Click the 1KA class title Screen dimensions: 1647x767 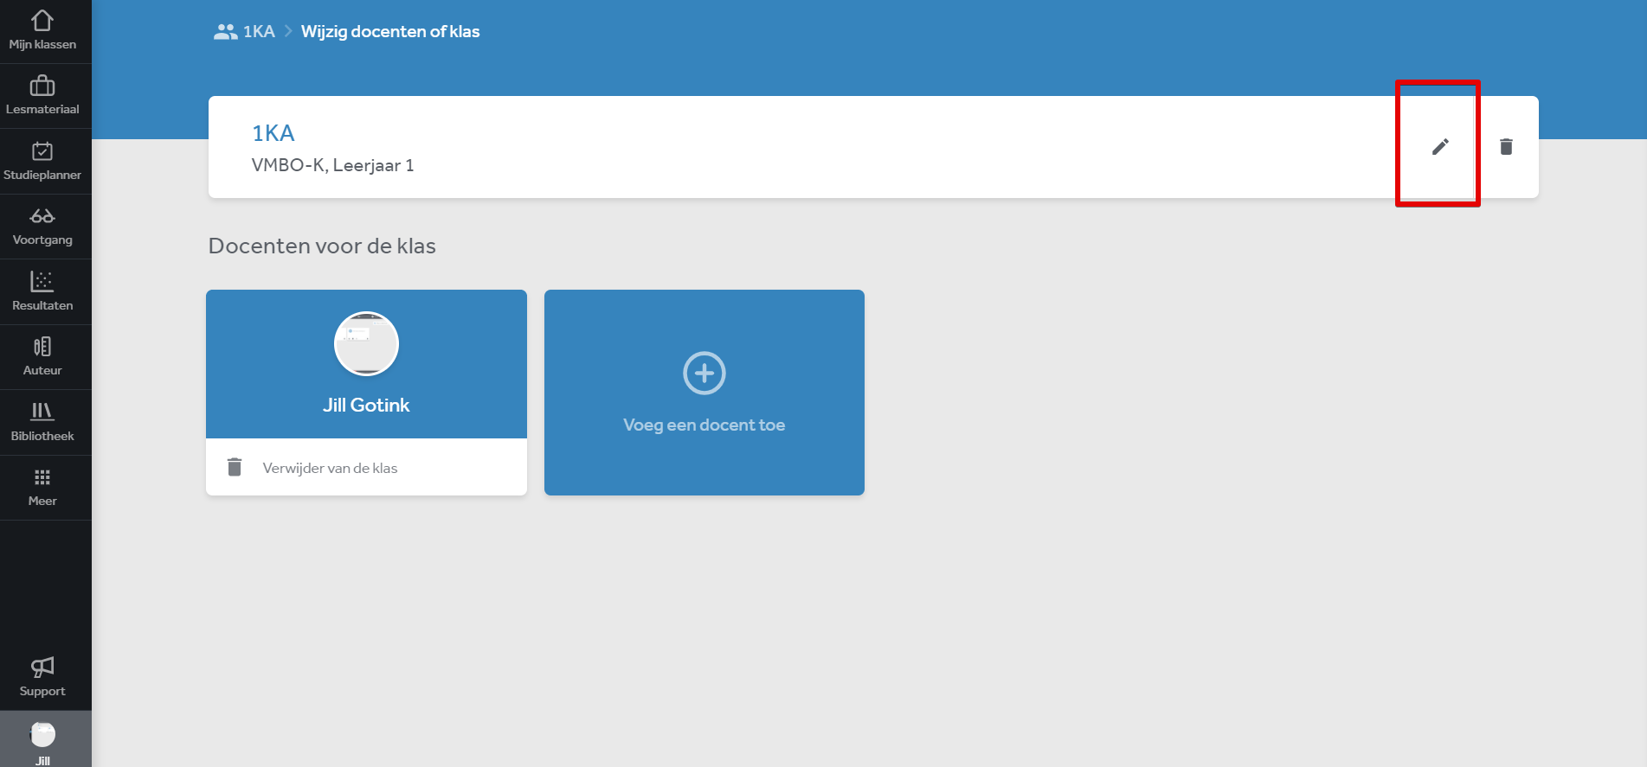pos(273,133)
